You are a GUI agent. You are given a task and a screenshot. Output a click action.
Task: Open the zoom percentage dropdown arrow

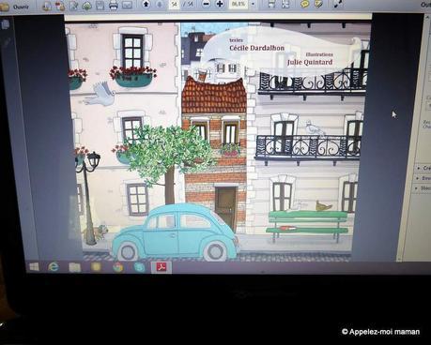pos(253,4)
